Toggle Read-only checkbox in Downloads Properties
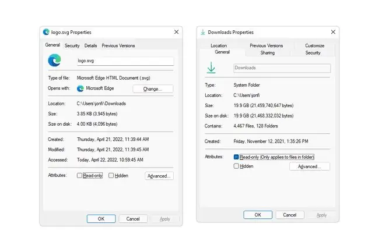The width and height of the screenshot is (379, 252). (x=236, y=157)
